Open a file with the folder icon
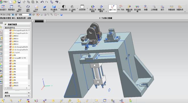Image resolution: width=188 pixels, height=103 pixels. pos(15,2)
